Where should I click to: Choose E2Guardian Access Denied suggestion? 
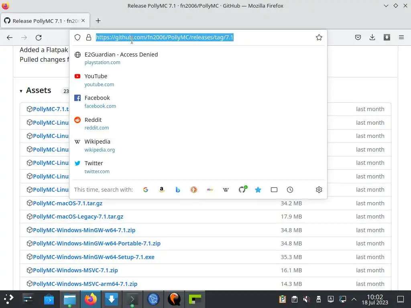point(198,59)
